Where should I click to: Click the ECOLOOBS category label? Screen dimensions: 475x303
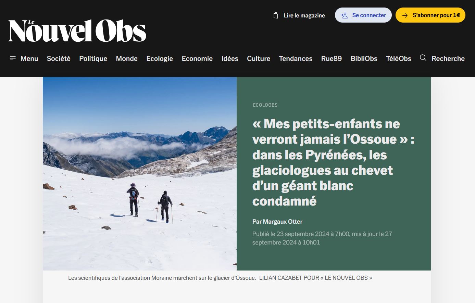[x=265, y=105]
